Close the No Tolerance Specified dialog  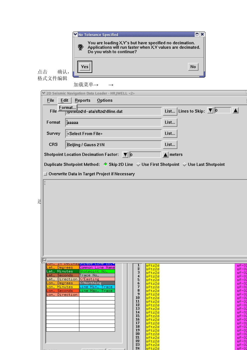(x=202, y=34)
